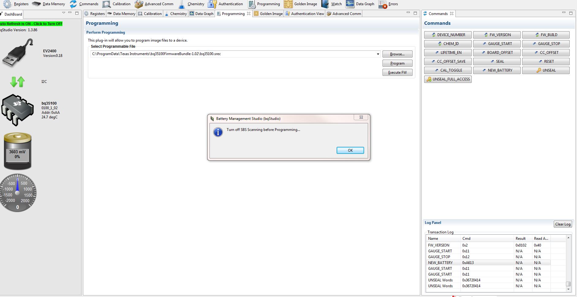The image size is (577, 297).
Task: Send the CHEM_ID command
Action: click(448, 44)
